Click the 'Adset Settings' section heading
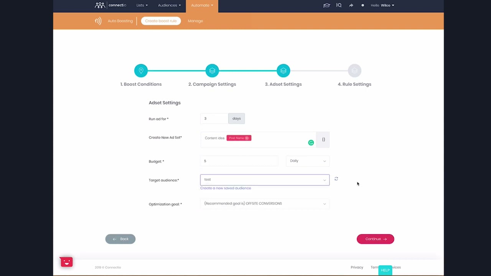The height and width of the screenshot is (276, 491). [x=165, y=103]
